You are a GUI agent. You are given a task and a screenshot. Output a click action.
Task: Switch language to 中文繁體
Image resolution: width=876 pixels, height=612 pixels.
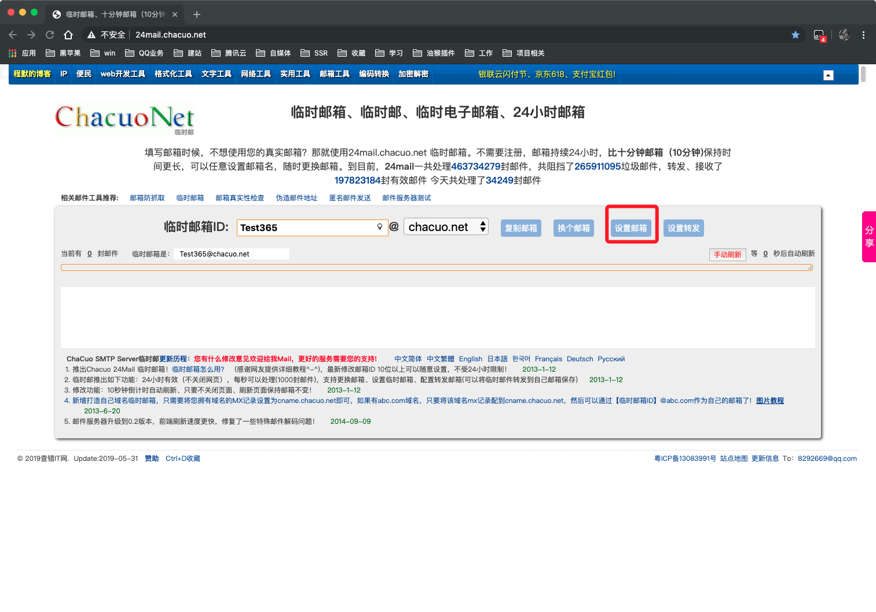point(441,359)
